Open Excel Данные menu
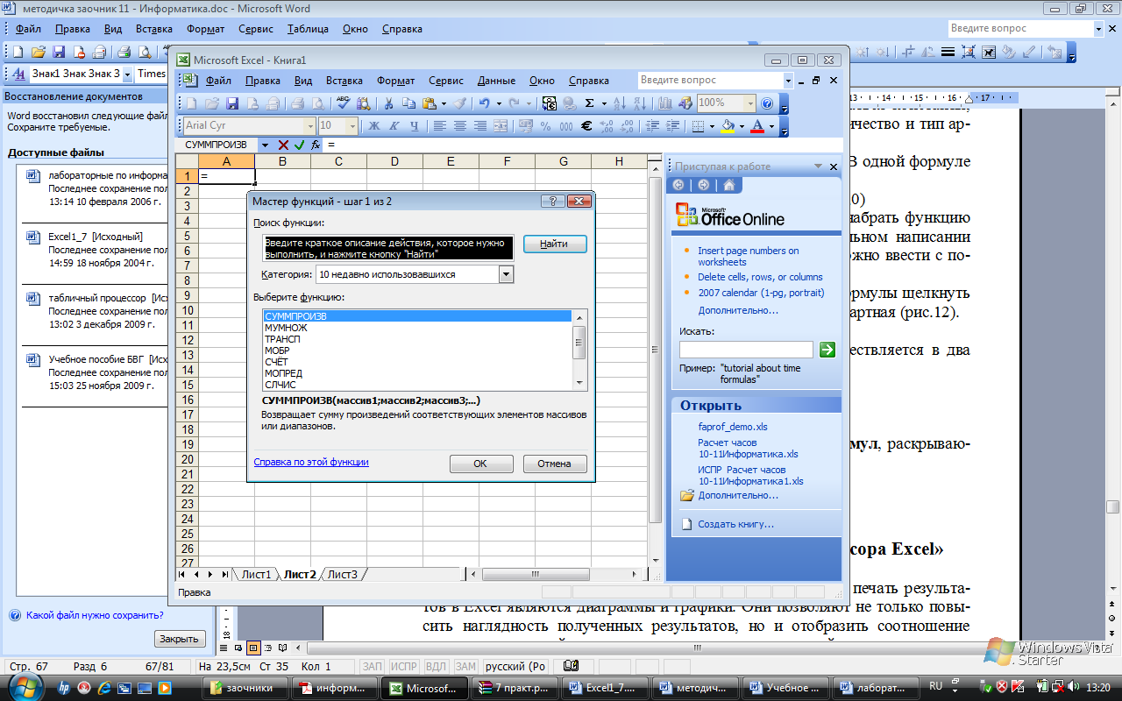Viewport: 1122px width, 701px height. (x=496, y=81)
